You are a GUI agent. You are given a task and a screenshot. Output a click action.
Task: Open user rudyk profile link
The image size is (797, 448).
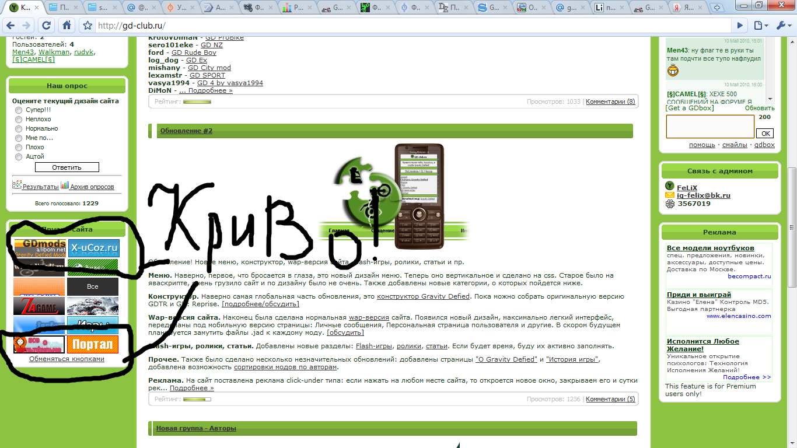click(x=83, y=52)
